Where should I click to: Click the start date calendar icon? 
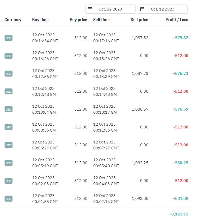90,9
